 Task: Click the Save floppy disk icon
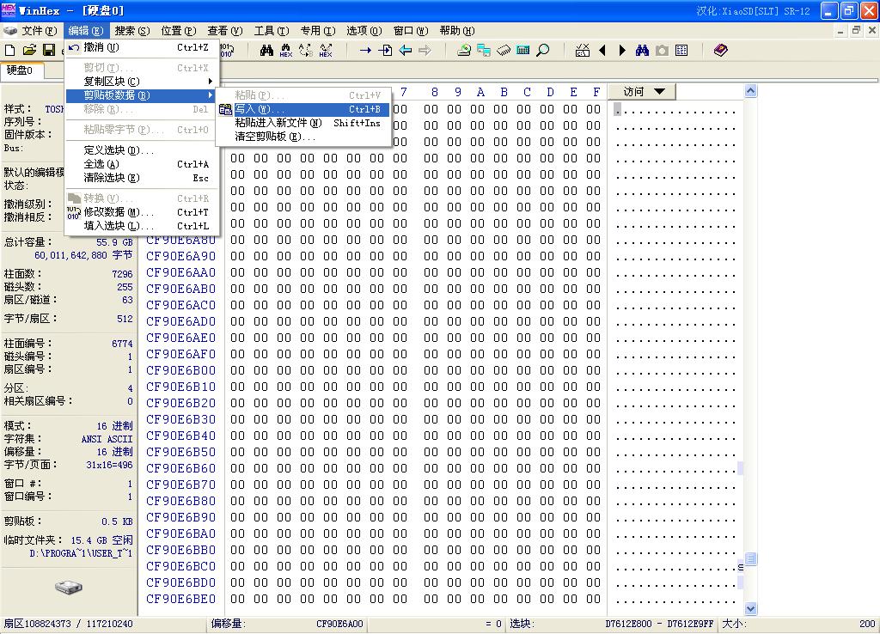pos(49,51)
